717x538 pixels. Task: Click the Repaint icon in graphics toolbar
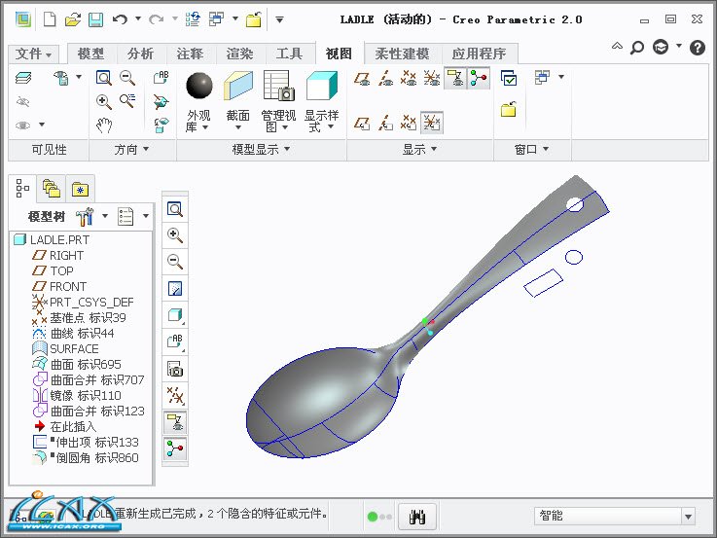coord(175,288)
